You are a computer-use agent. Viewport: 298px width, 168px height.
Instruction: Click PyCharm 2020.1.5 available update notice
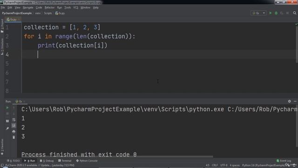(x=40, y=165)
